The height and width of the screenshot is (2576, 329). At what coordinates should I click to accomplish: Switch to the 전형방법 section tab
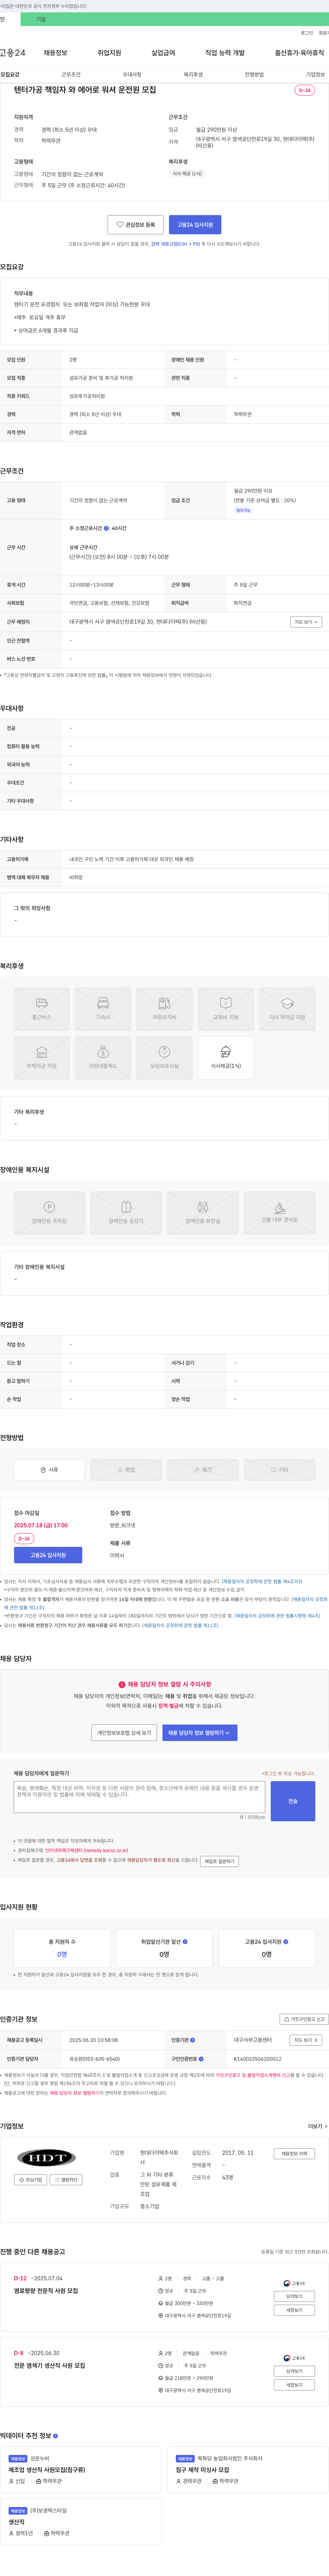click(x=254, y=75)
